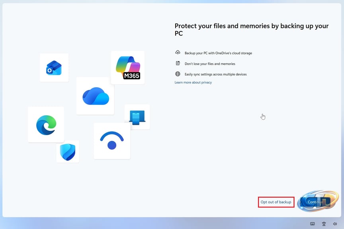Click the globe icon beside the sync settings text
This screenshot has height=229, width=344.
178,74
